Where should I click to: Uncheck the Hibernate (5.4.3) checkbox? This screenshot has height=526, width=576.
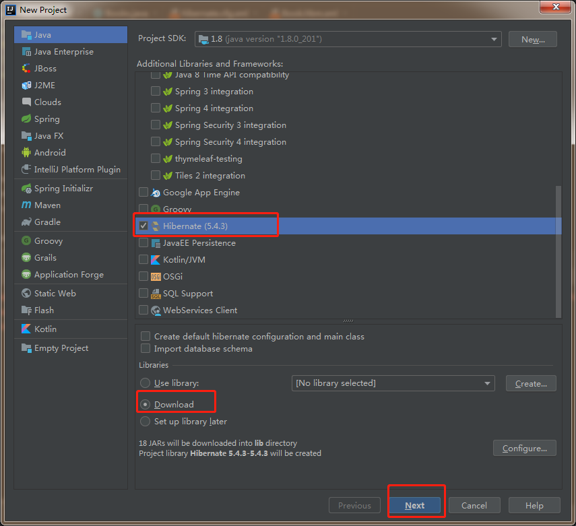(143, 226)
